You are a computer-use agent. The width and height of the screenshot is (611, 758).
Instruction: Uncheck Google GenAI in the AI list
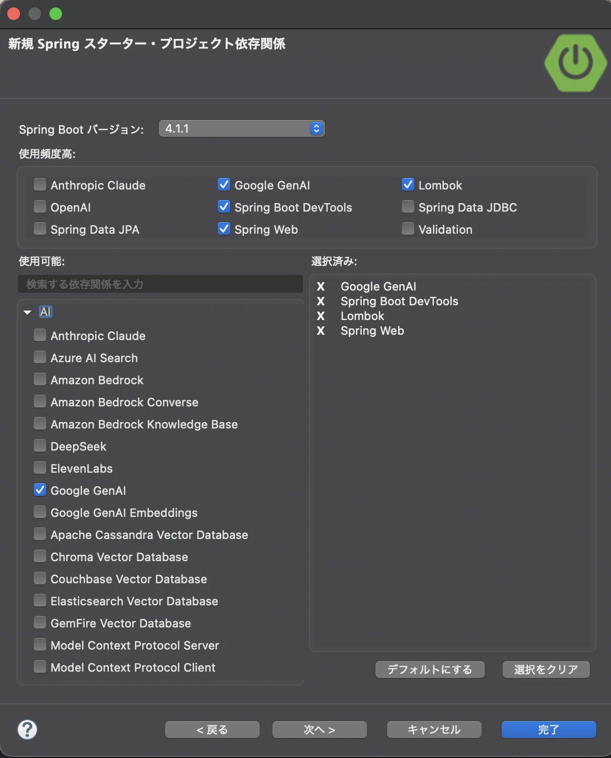40,490
